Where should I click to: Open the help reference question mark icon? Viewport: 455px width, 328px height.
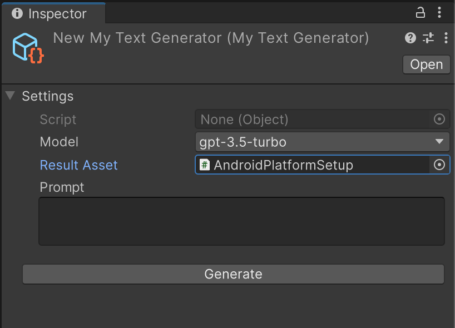pos(411,38)
